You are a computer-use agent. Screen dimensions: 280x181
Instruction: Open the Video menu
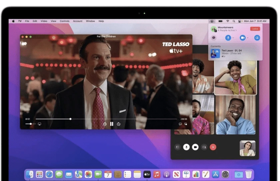tap(44, 21)
